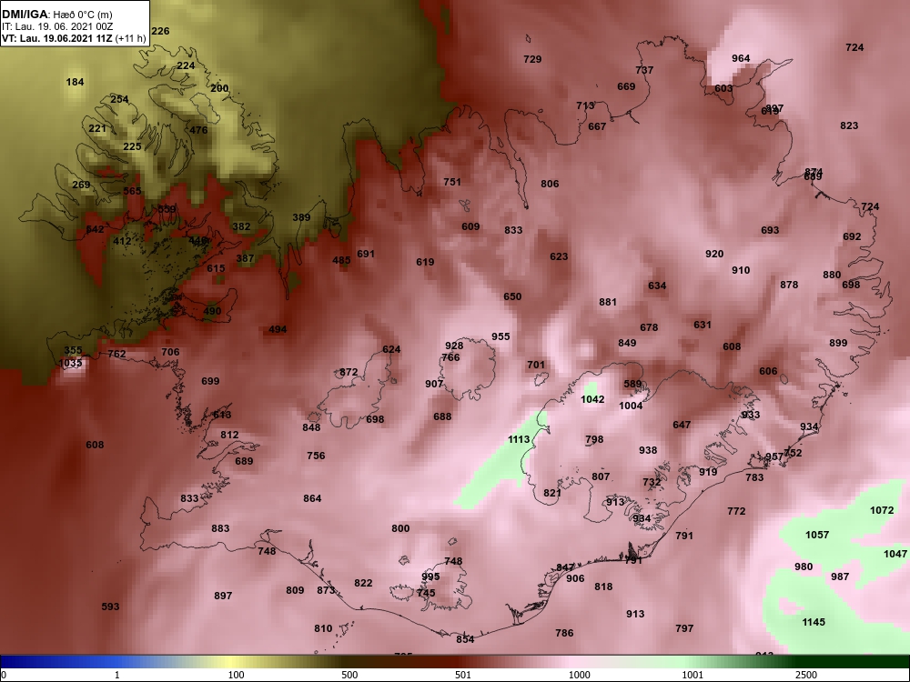
Task: Click the map value 955
Action: click(500, 336)
